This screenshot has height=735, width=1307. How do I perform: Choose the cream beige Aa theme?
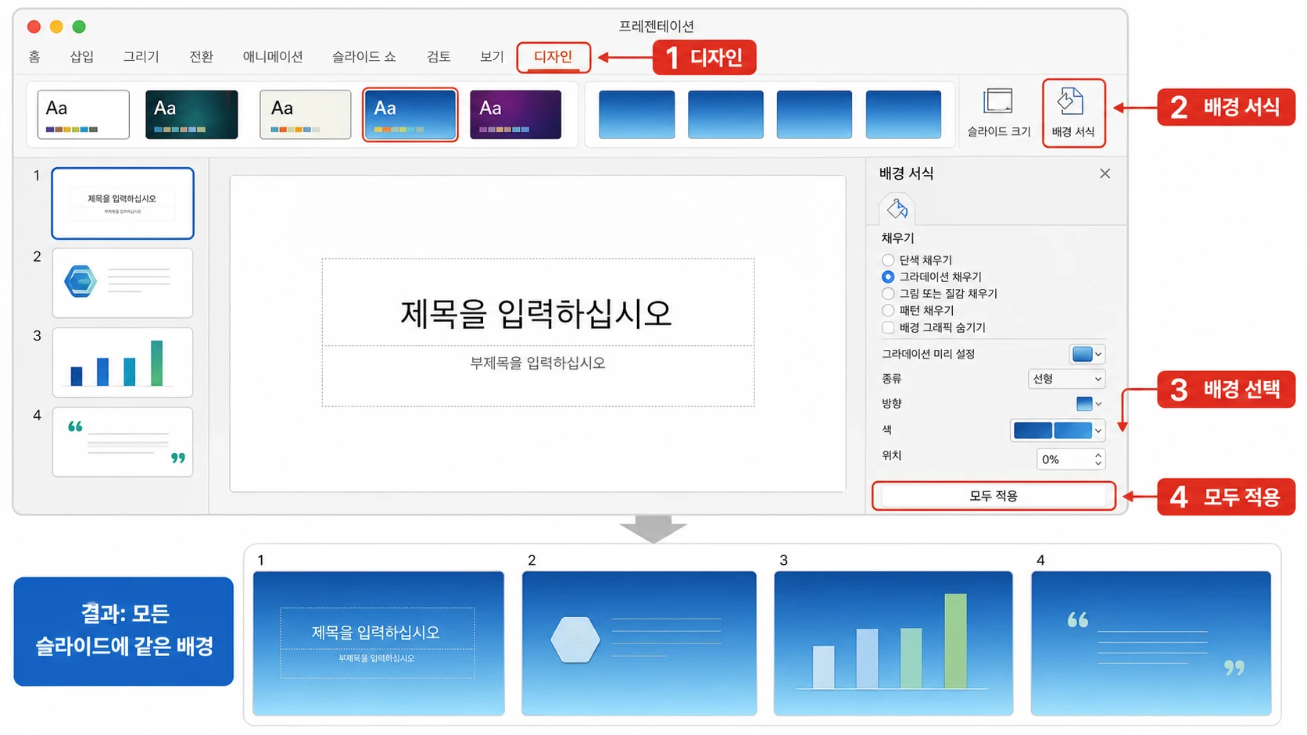(x=305, y=114)
